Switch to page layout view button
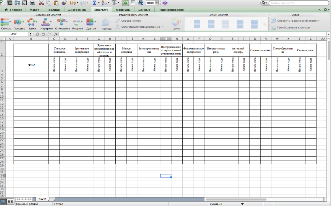The image size is (332, 208). click(10, 202)
